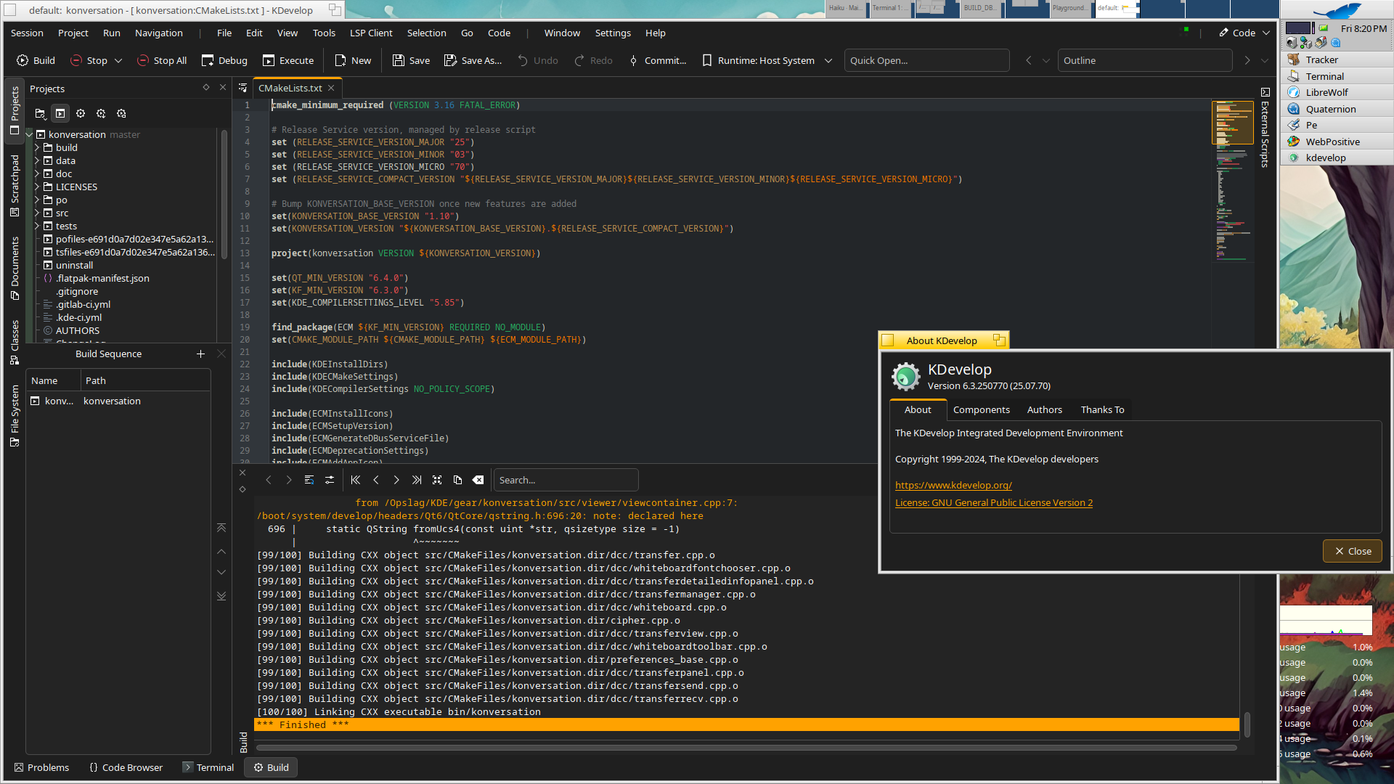Go to next item in build output
Screen dimensions: 1394x784
coord(396,480)
